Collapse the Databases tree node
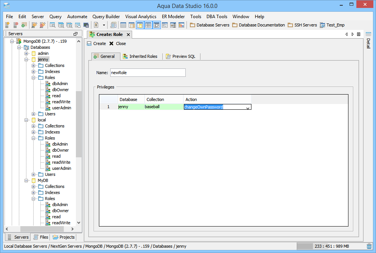The height and width of the screenshot is (253, 376). pyautogui.click(x=19, y=47)
